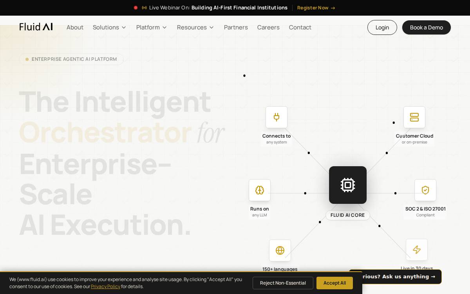Click the Enterprise Agentic AI Platform badge
470x294 pixels.
point(71,59)
